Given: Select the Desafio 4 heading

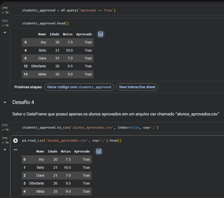Looking at the screenshot, I should 23,102.
